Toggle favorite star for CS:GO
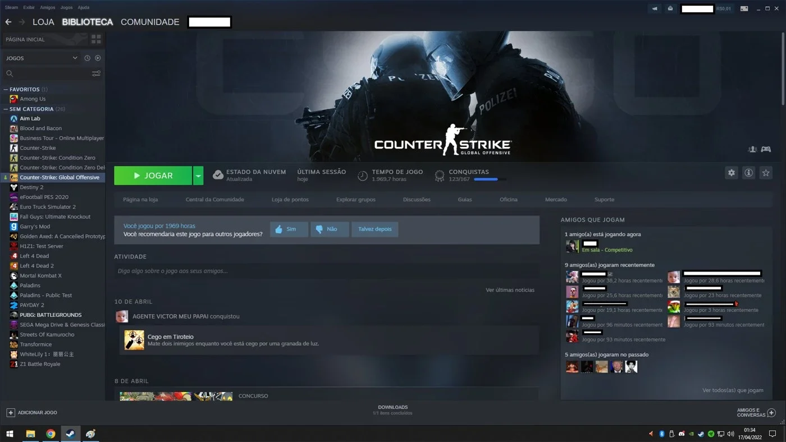Viewport: 786px width, 442px height. click(765, 173)
